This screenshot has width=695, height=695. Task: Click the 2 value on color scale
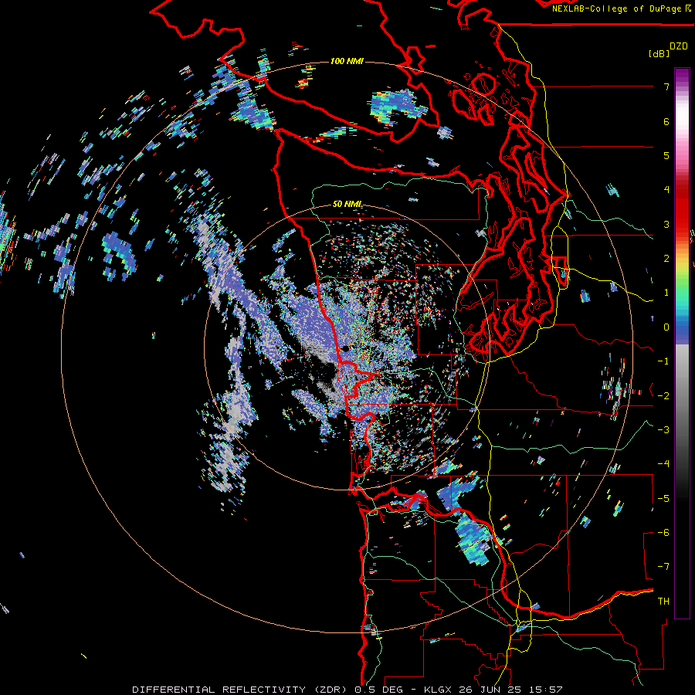point(666,259)
